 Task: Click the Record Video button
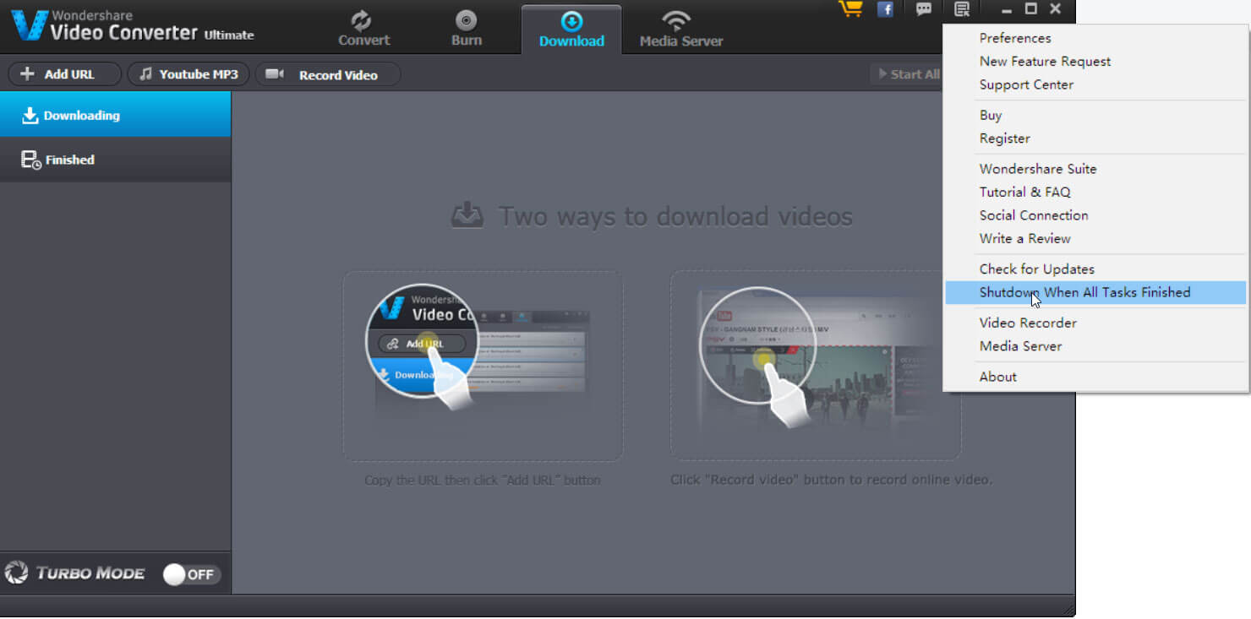(x=327, y=74)
